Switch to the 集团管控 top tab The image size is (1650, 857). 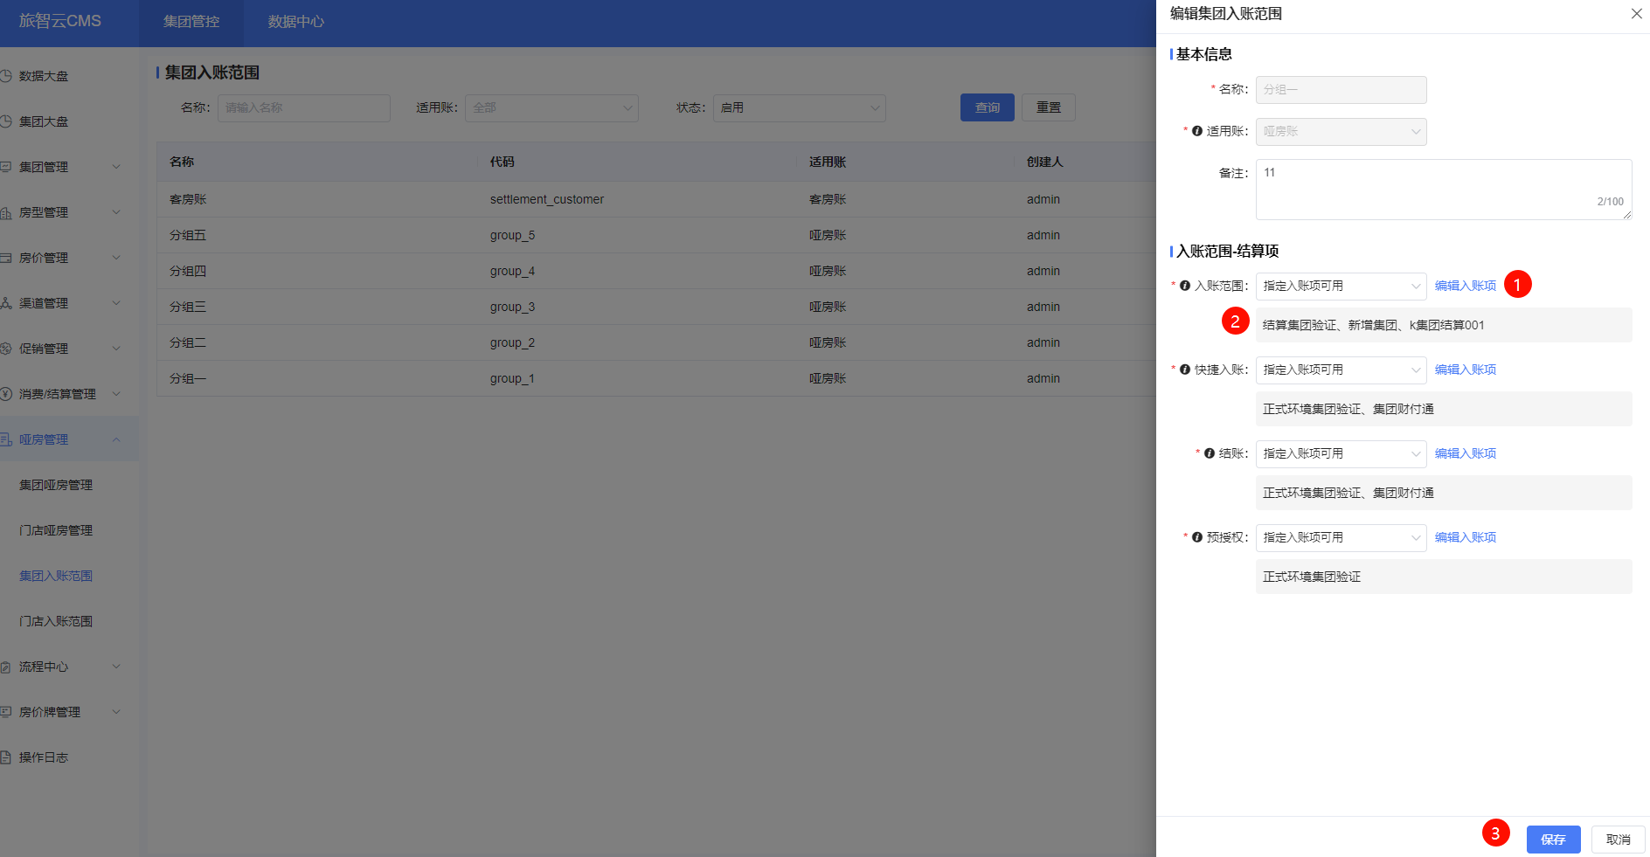191,22
